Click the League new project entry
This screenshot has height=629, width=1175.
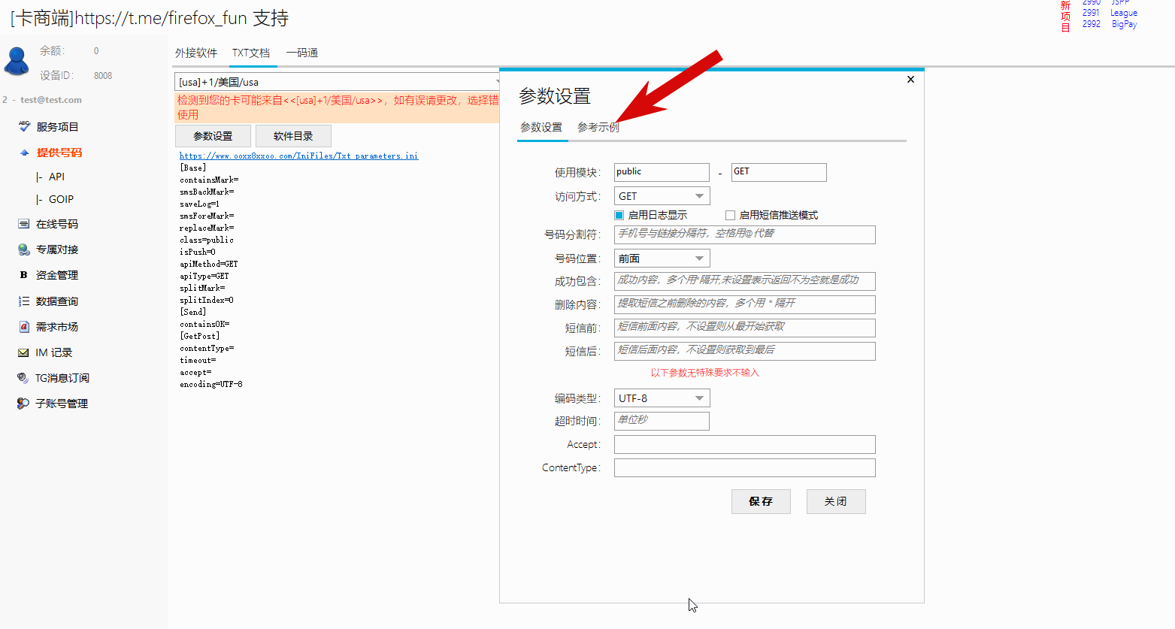1124,13
